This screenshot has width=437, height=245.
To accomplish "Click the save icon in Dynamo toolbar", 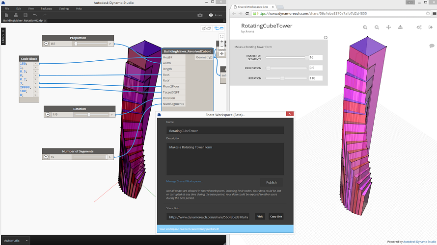I will 26,15.
